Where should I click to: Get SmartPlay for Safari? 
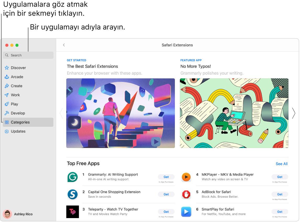(280, 212)
